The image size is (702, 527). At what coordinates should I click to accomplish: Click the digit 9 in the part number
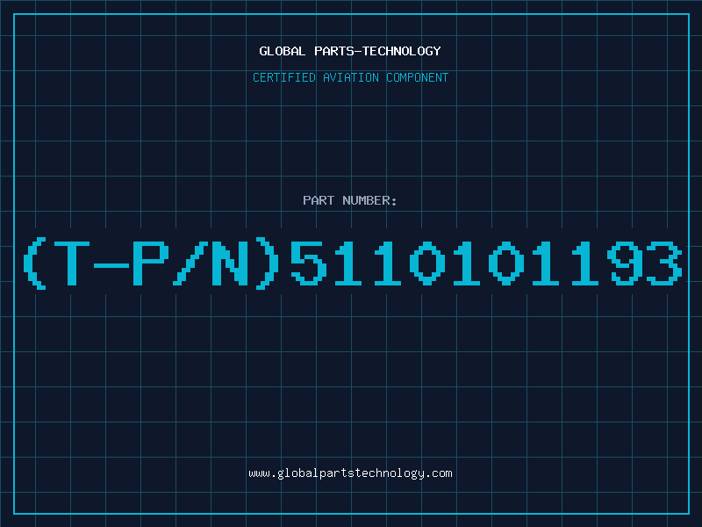[625, 263]
